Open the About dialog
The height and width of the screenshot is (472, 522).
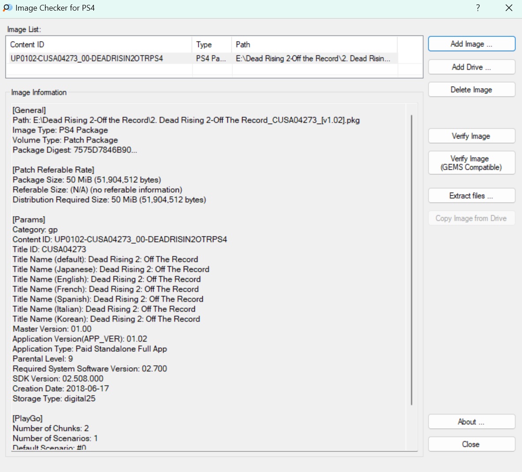[471, 422]
